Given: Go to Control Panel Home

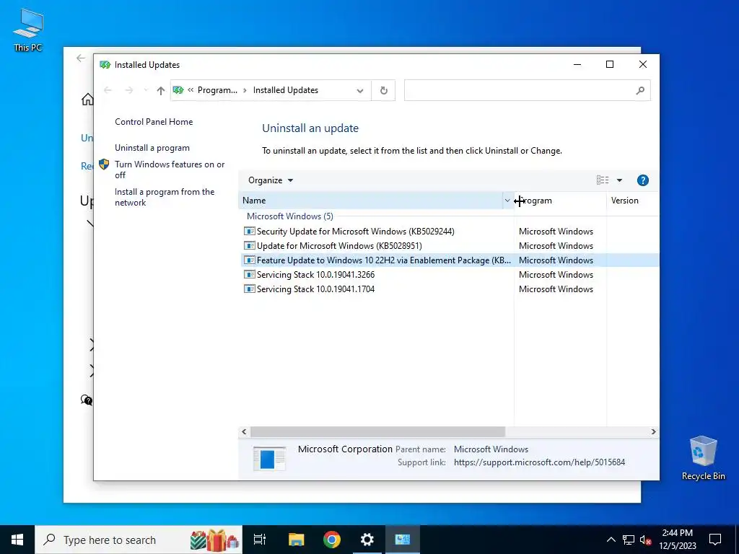Looking at the screenshot, I should (x=154, y=122).
